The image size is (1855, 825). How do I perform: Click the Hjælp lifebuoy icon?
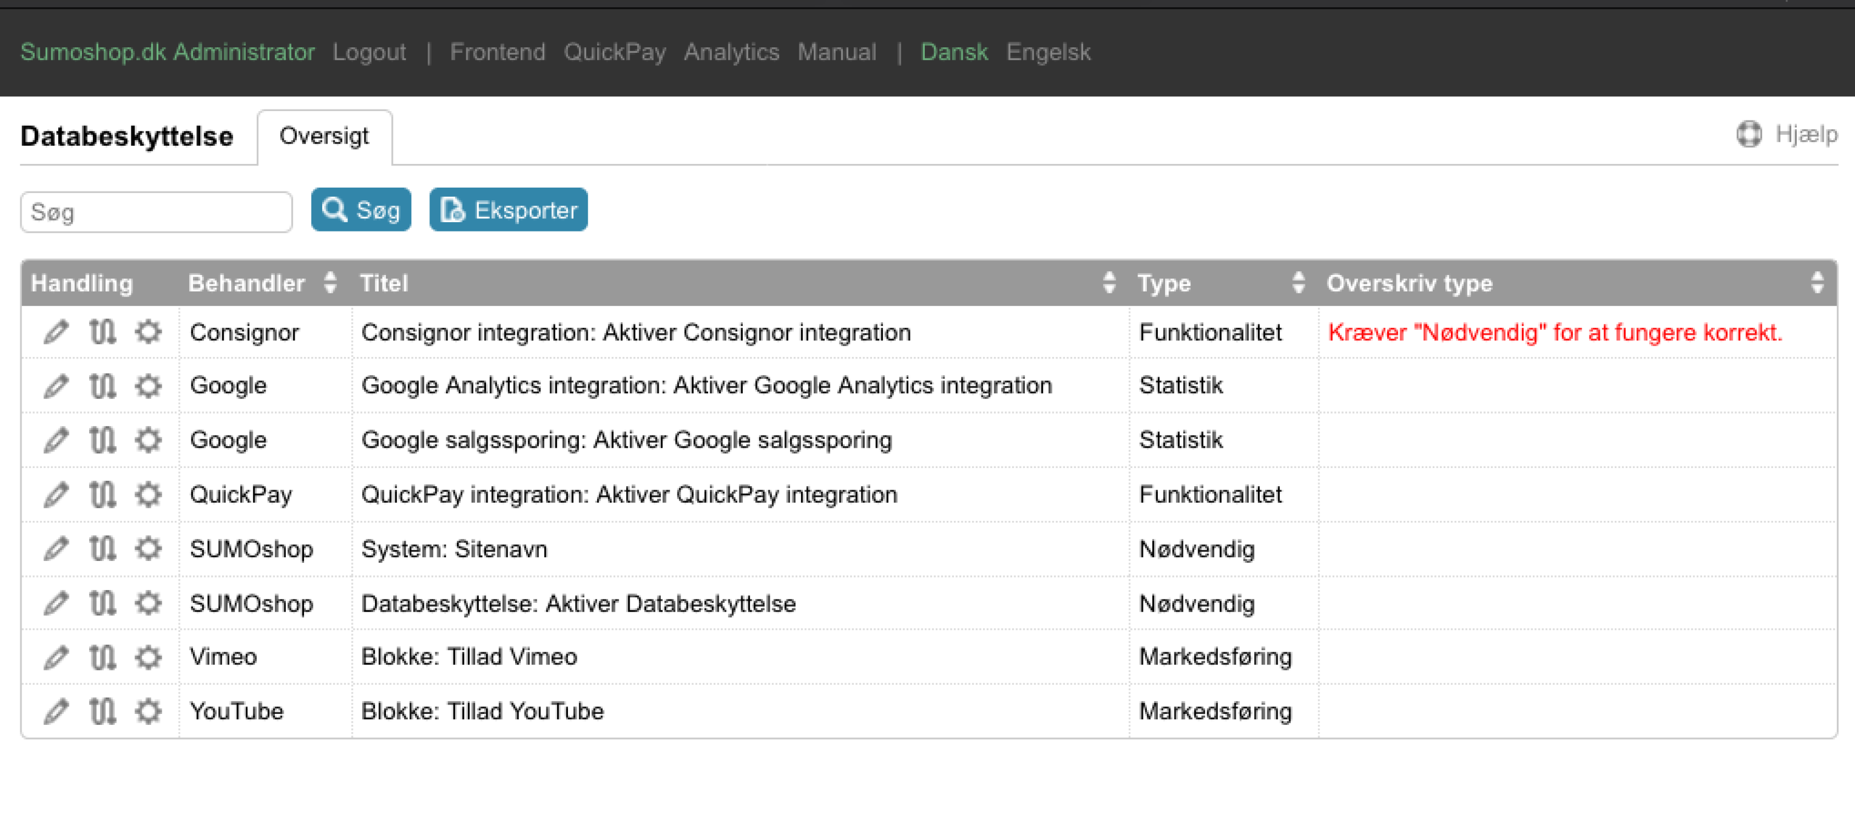(1749, 134)
